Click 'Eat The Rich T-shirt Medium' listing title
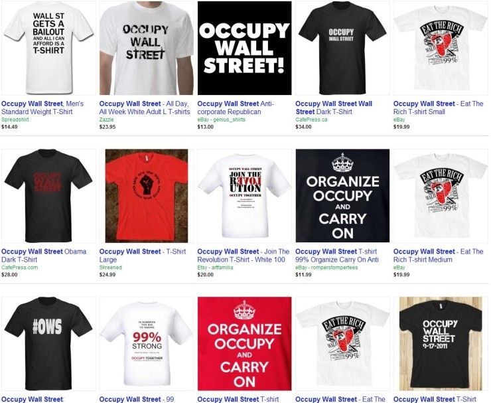Screen dimensions: 491x403 click(x=439, y=256)
